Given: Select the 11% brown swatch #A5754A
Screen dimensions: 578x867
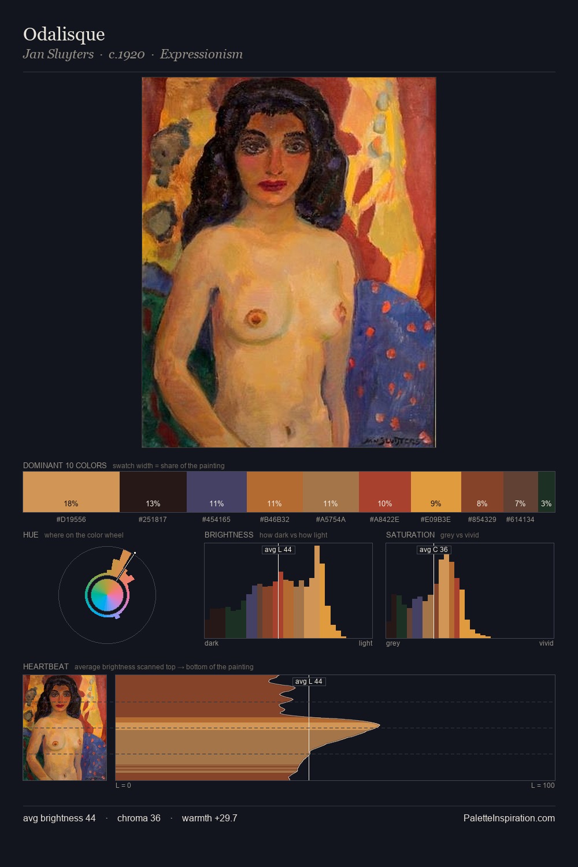Looking at the screenshot, I should (x=331, y=492).
